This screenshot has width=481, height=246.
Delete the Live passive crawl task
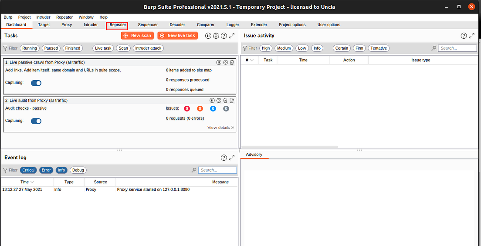pyautogui.click(x=232, y=62)
